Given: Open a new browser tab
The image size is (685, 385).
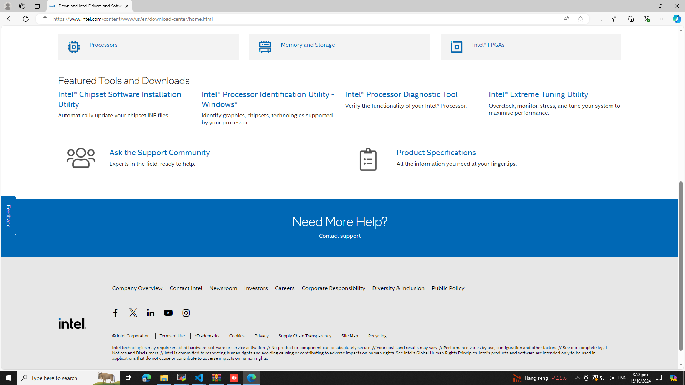Looking at the screenshot, I should click(x=140, y=6).
